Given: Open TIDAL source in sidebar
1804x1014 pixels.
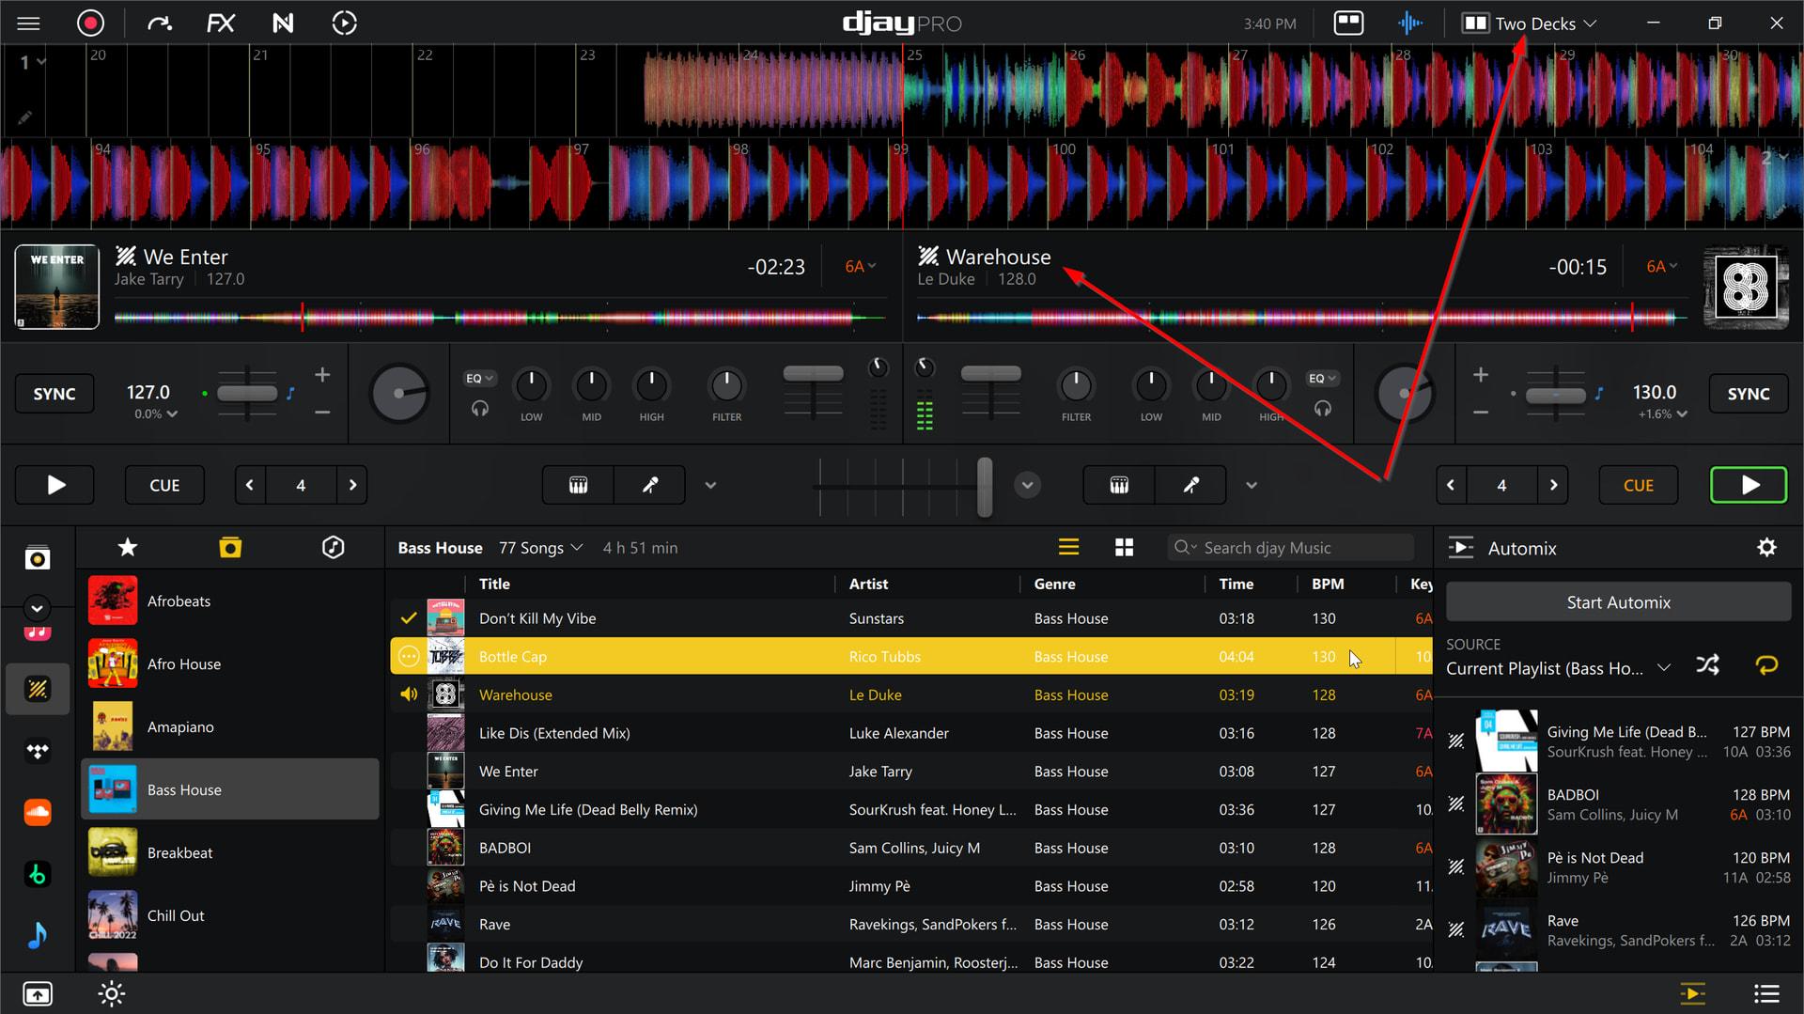Looking at the screenshot, I should pyautogui.click(x=38, y=751).
